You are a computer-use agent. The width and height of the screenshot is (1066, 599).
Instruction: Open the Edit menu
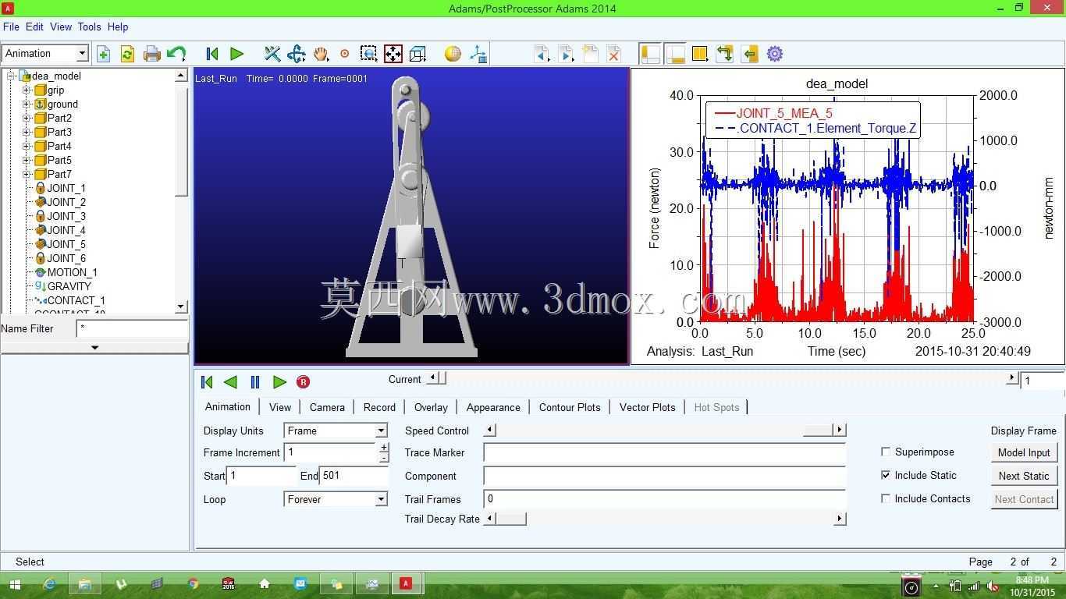pyautogui.click(x=34, y=27)
